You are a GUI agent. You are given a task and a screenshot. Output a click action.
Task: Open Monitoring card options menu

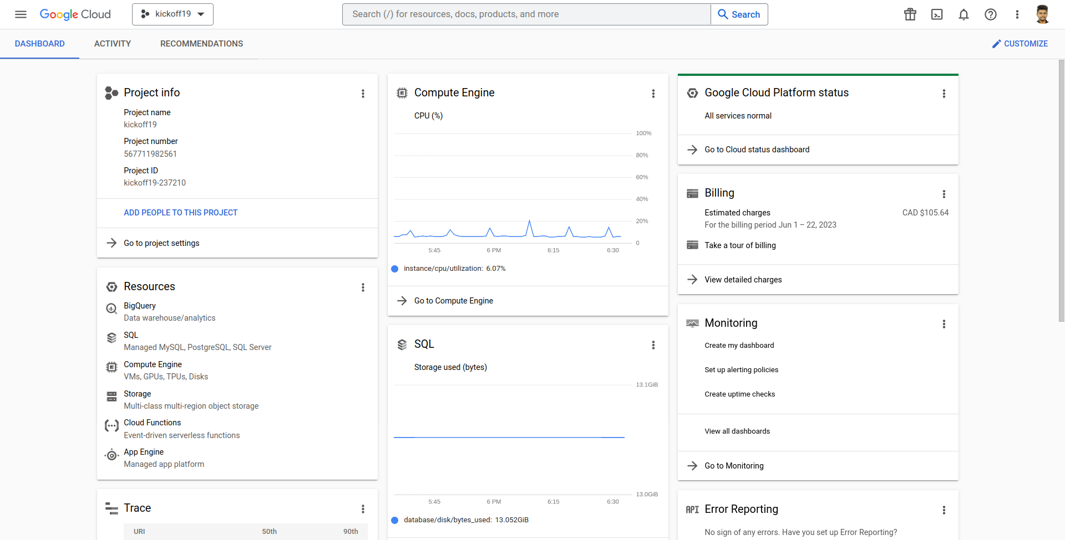pyautogui.click(x=944, y=324)
